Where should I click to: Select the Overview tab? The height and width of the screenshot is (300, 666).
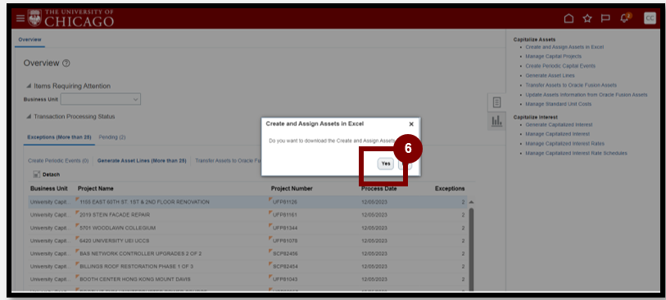(x=29, y=39)
